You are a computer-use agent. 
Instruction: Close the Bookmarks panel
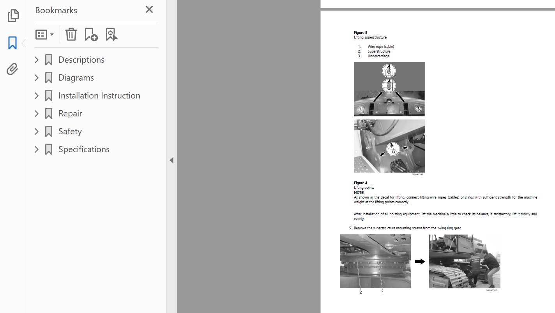tap(149, 10)
